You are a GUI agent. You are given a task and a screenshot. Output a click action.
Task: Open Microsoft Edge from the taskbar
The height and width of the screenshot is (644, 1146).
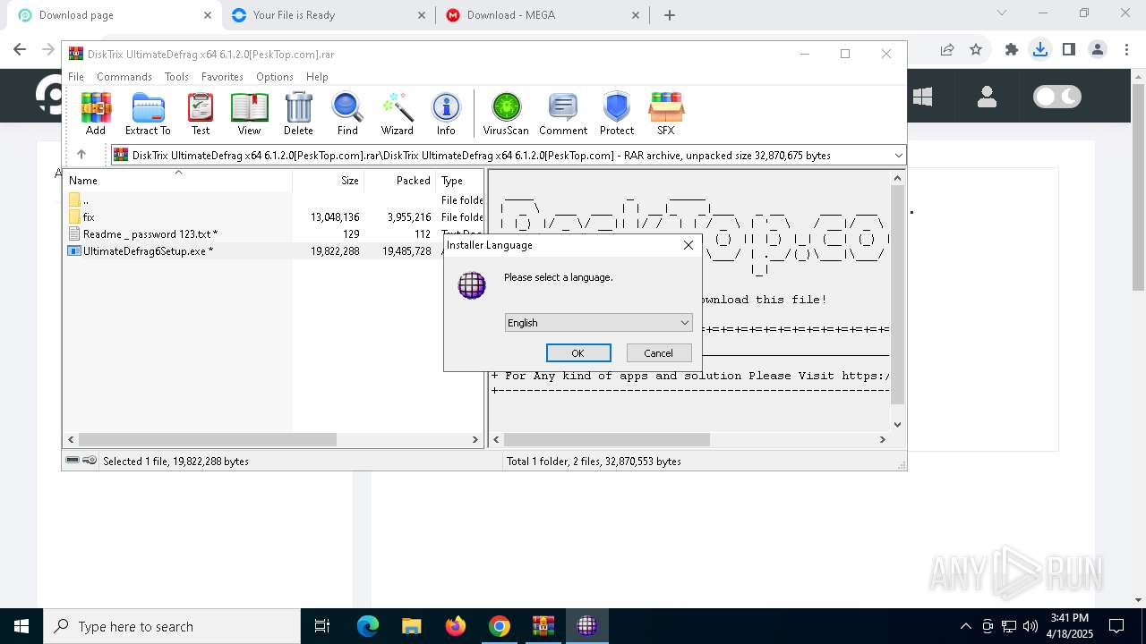(368, 626)
